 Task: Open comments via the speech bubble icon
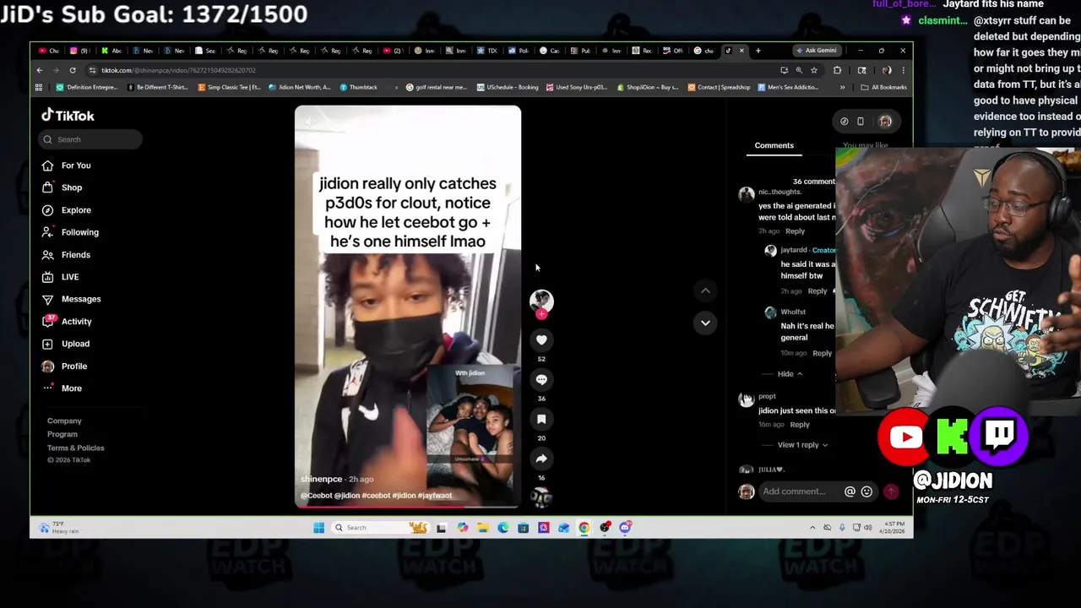coord(541,379)
